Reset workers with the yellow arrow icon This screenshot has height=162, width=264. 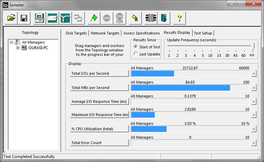[135, 18]
